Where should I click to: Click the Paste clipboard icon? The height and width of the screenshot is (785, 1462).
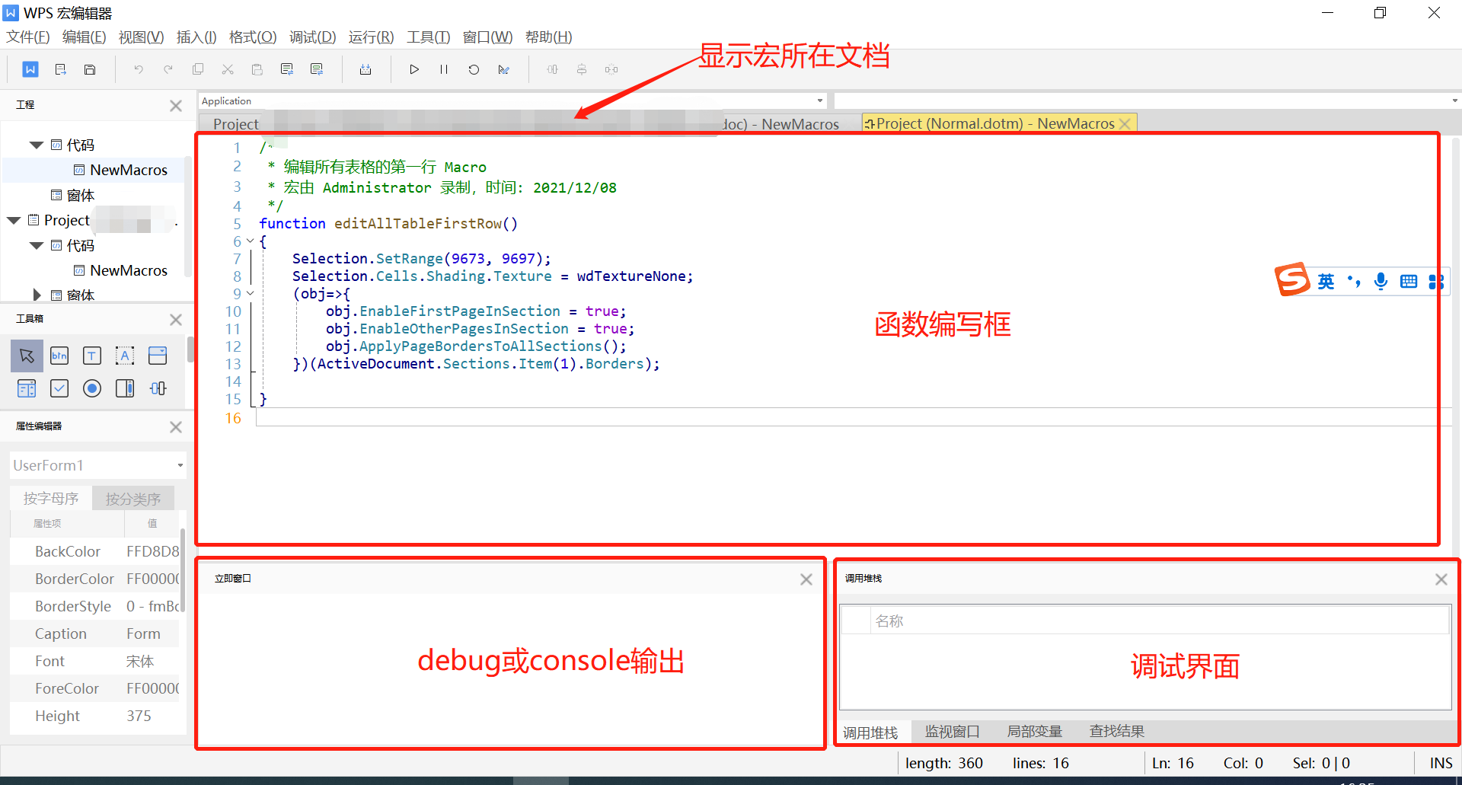click(x=257, y=69)
